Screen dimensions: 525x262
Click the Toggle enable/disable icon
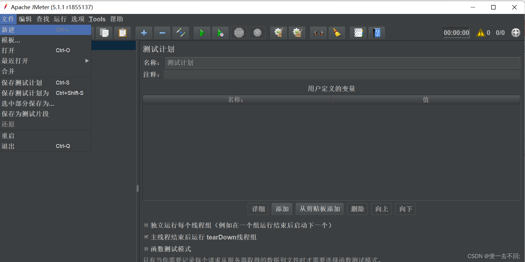tap(181, 33)
